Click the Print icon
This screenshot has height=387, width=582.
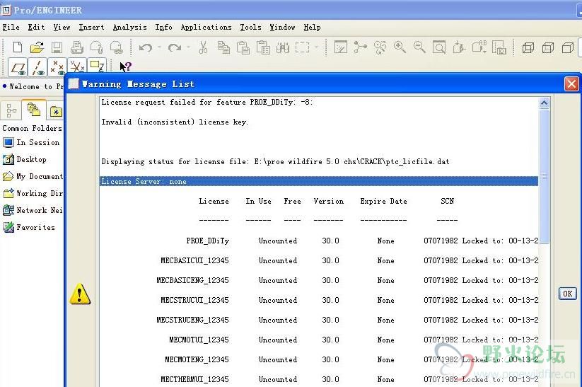point(77,47)
